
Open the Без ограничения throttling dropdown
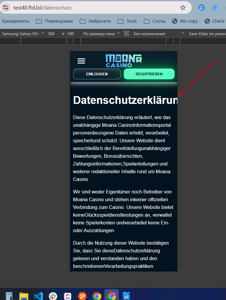click(159, 34)
